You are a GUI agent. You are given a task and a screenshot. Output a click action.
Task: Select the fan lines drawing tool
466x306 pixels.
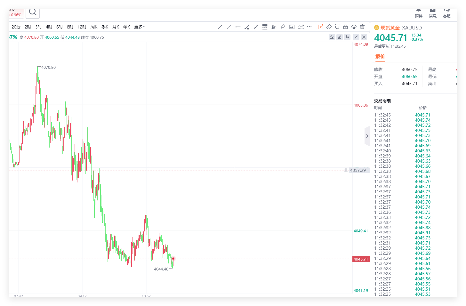(x=274, y=27)
